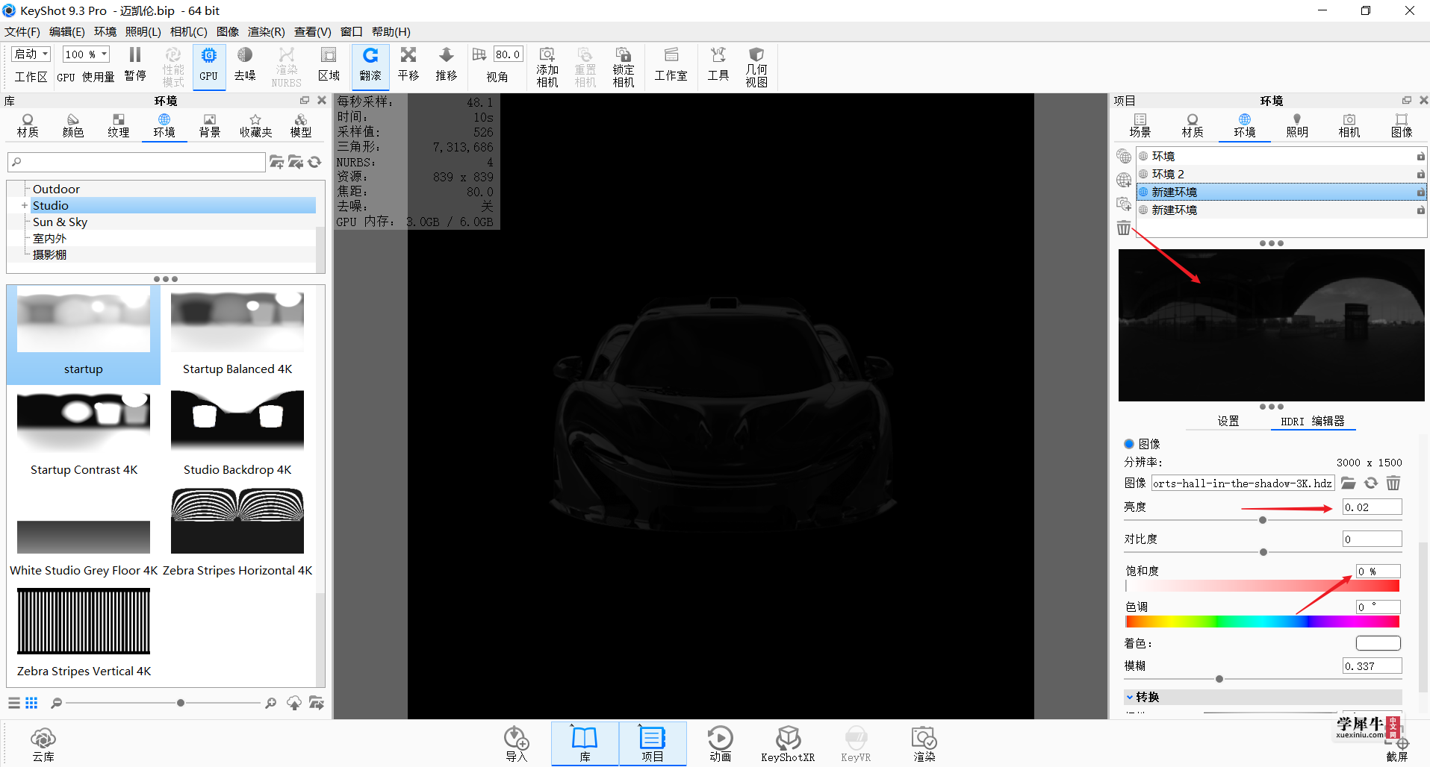
Task: Adjust the 亮度 brightness slider
Action: pyautogui.click(x=1263, y=520)
